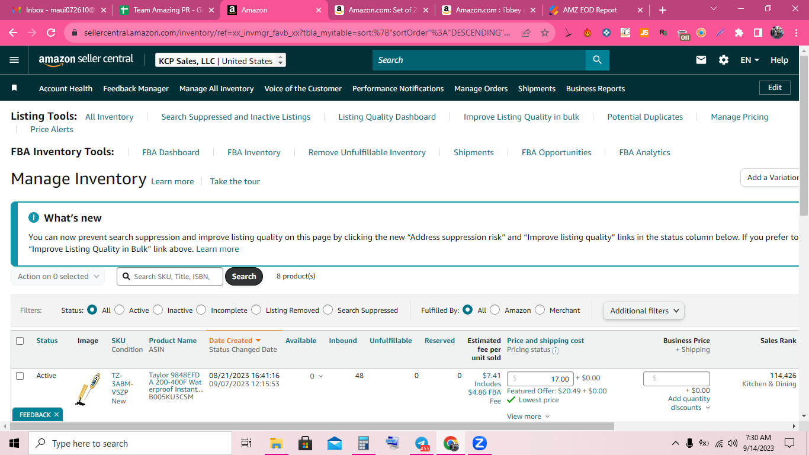Tick the select-all checkbox in table header
The width and height of the screenshot is (809, 455).
[x=20, y=341]
